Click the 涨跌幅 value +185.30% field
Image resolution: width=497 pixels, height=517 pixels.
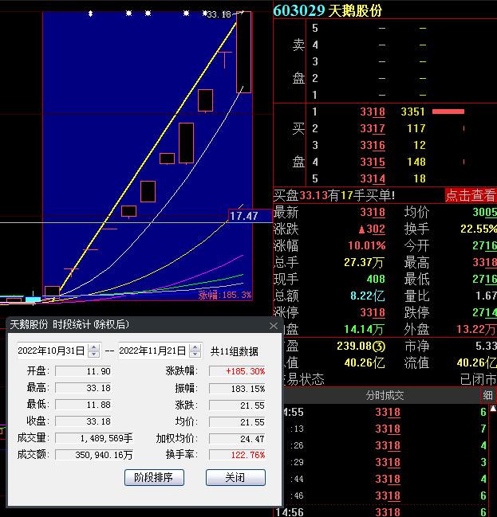[237, 371]
